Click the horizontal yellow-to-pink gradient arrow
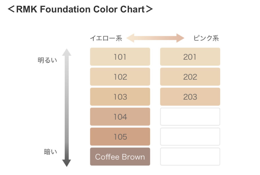Viewport: 260px width, 175px height. [x=155, y=38]
